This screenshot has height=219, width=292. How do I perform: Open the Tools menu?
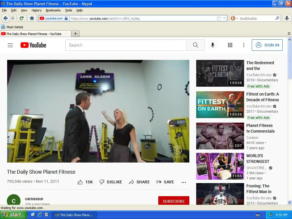tap(68, 10)
